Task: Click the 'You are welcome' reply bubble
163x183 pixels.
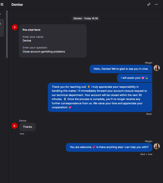Action: click(x=109, y=147)
